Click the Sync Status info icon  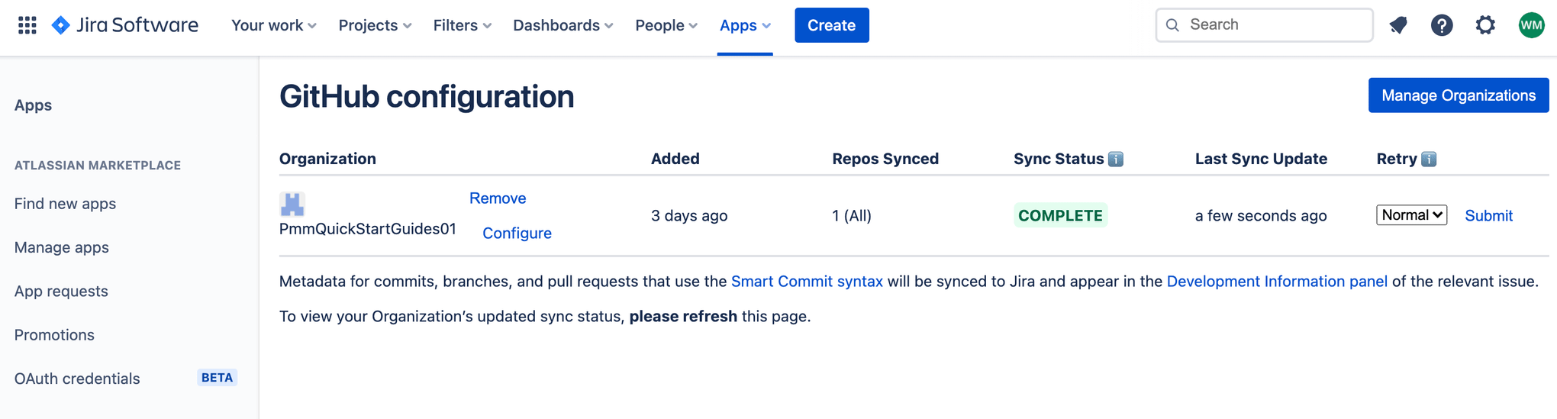coord(1116,159)
